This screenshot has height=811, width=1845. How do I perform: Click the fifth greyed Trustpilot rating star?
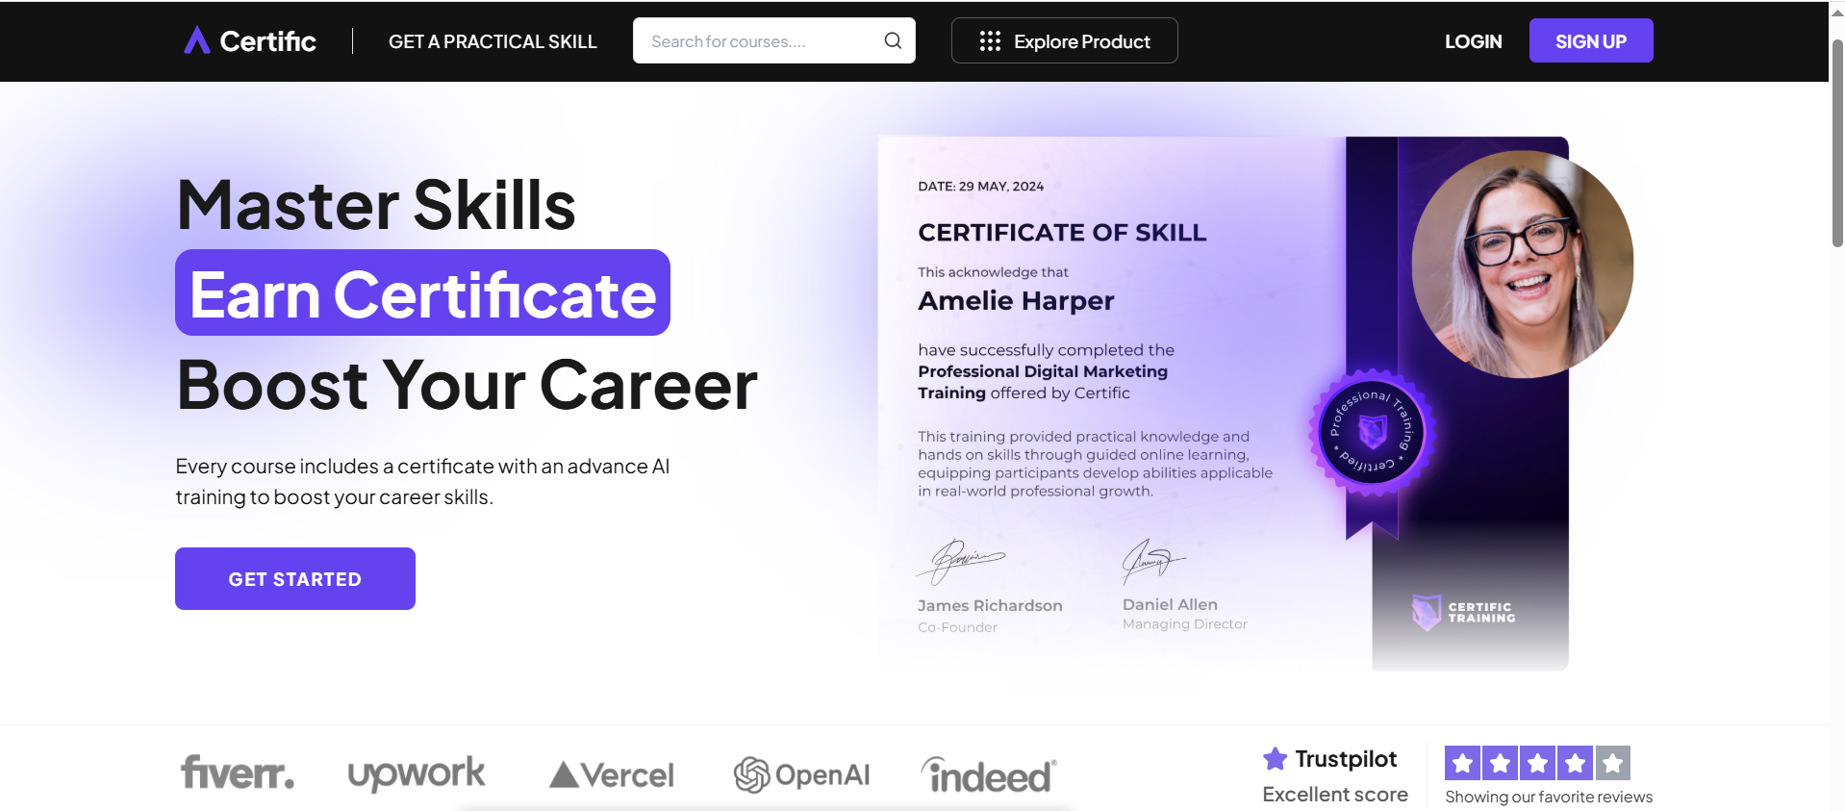tap(1612, 763)
